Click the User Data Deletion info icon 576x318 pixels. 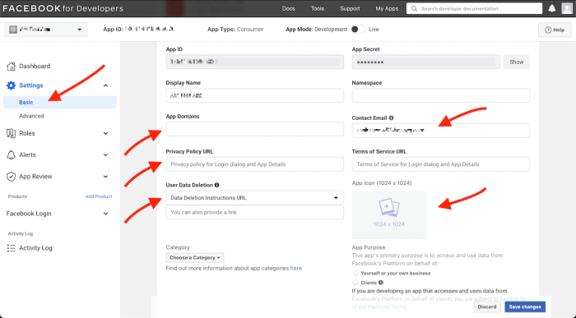tap(216, 185)
